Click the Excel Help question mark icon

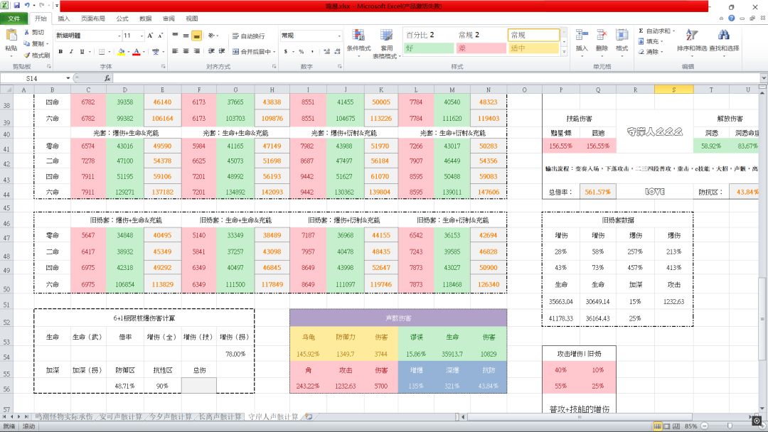point(731,18)
